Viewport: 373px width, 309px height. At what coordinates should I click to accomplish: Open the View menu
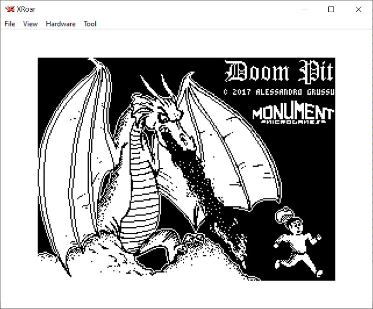tap(30, 24)
